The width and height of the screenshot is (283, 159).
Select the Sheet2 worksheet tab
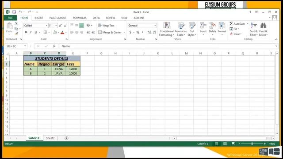(50, 138)
